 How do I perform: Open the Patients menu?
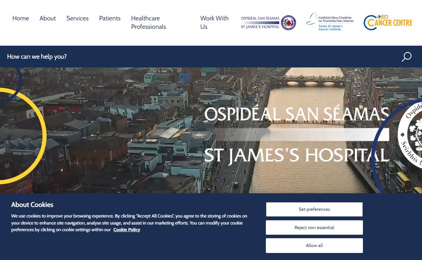(x=110, y=18)
